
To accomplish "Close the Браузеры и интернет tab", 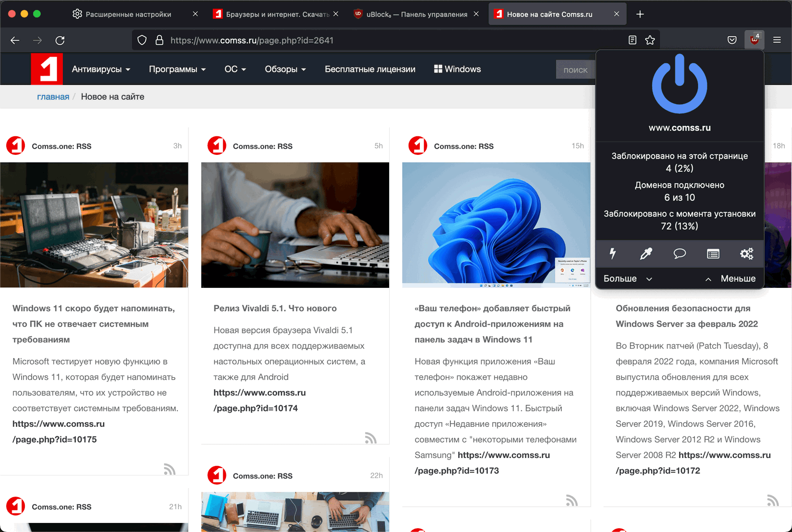I will (336, 14).
